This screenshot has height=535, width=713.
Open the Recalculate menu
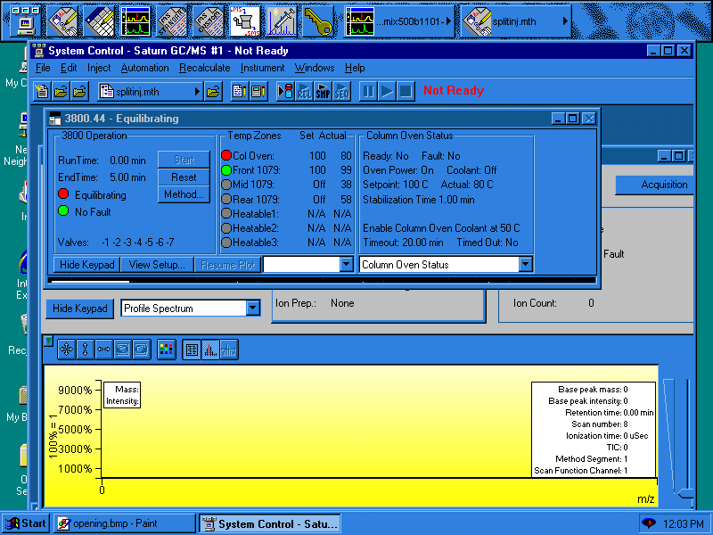[205, 68]
